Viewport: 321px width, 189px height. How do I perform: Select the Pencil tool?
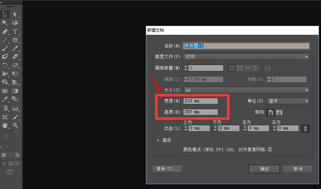pyautogui.click(x=15, y=48)
